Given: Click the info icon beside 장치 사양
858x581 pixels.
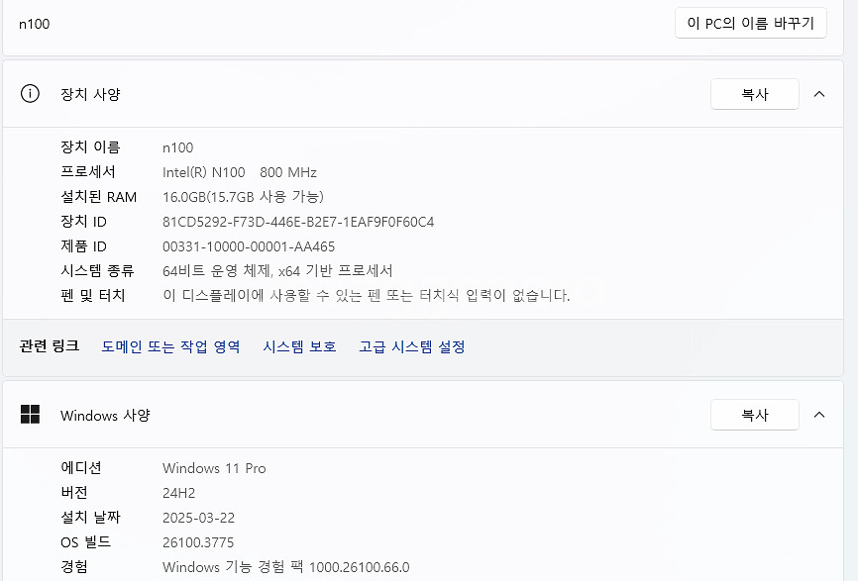Looking at the screenshot, I should (27, 93).
